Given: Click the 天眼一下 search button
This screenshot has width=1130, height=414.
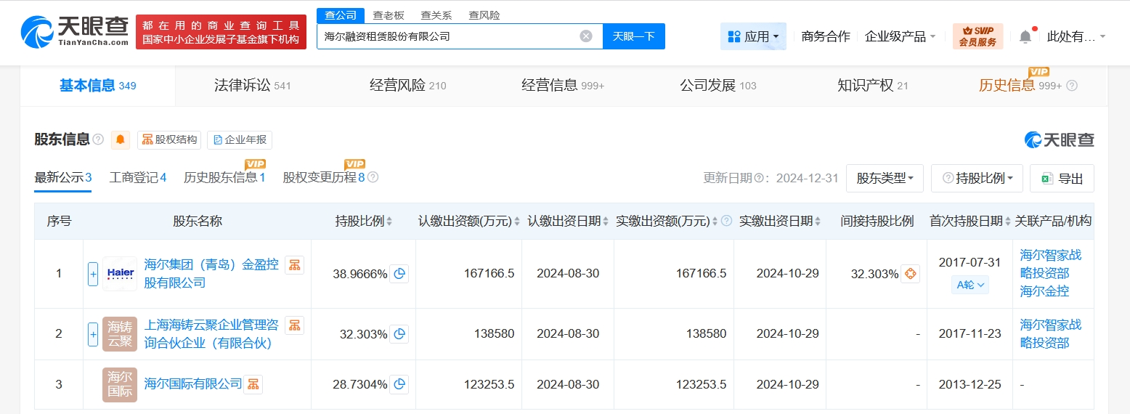Looking at the screenshot, I should [633, 36].
